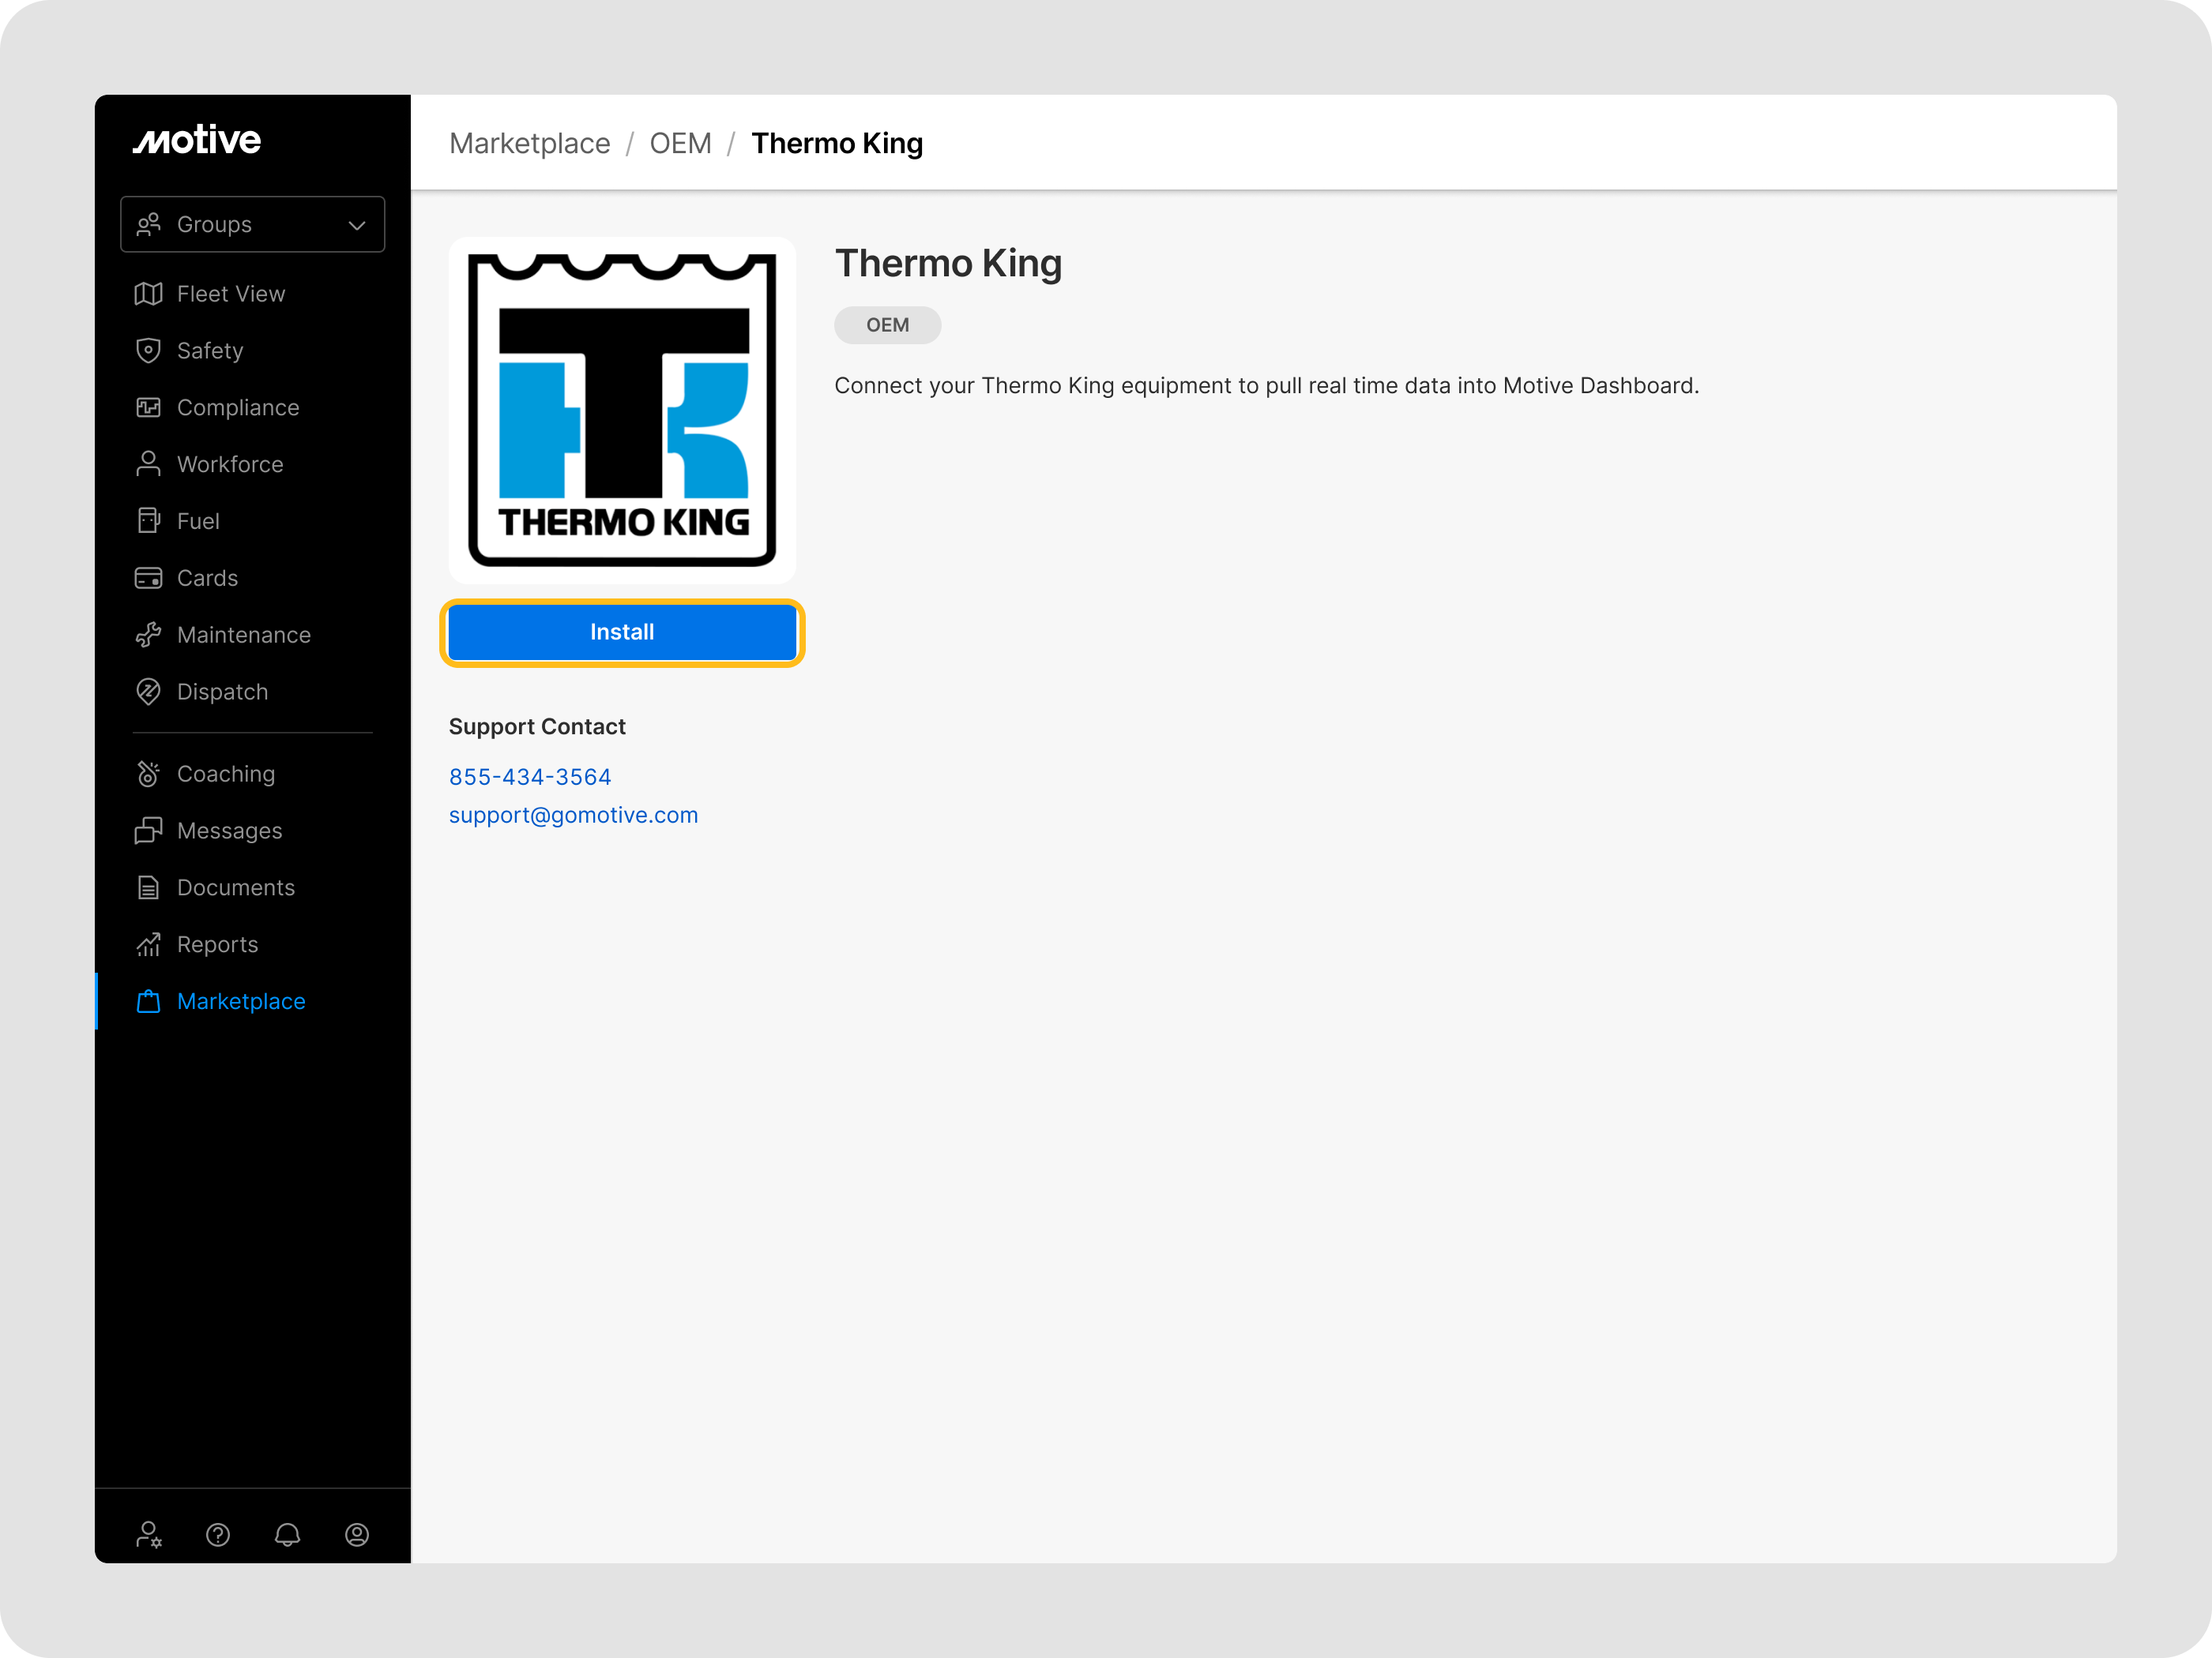
Task: Open the help question mark icon
Action: point(218,1534)
